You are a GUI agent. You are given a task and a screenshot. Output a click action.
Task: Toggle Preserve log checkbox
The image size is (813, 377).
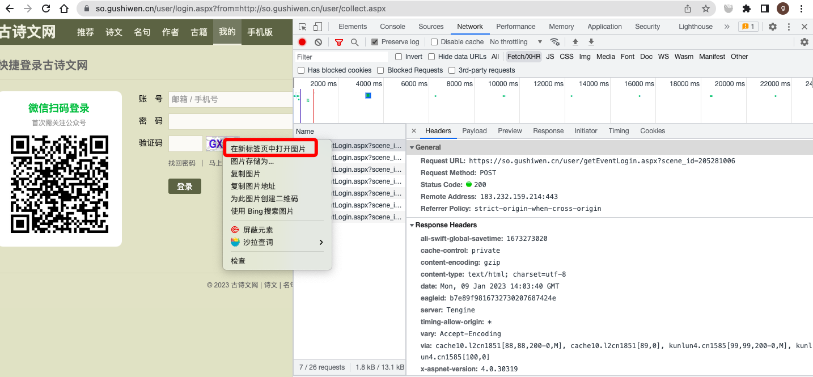coord(375,42)
